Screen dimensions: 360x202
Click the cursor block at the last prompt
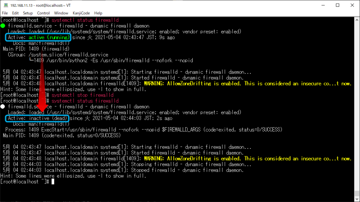tap(53, 182)
